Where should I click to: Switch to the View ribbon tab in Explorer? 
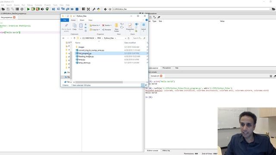pos(90,20)
